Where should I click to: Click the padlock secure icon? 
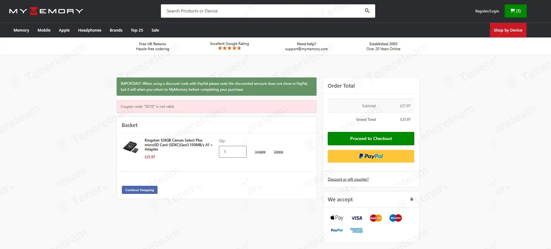pos(412,199)
